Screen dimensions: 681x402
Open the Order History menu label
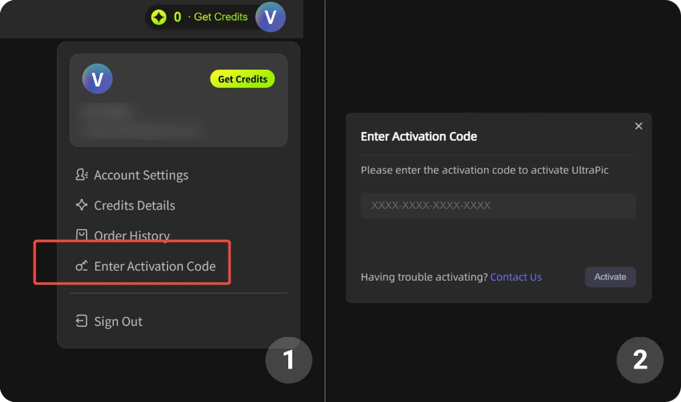pos(131,236)
